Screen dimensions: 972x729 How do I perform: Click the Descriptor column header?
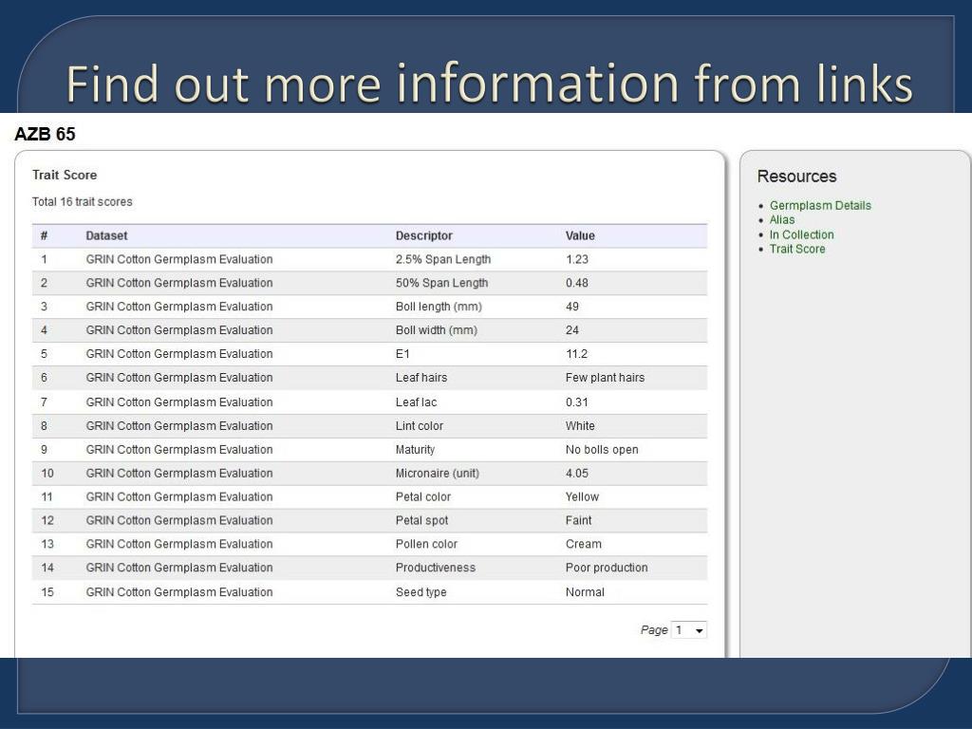tap(424, 235)
